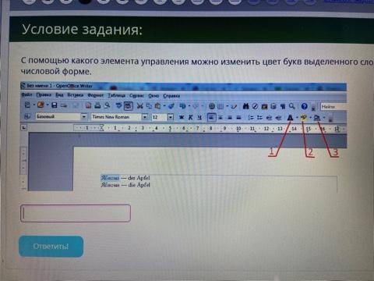
Task: Click the Background Color bucket swatch
Action: click(317, 118)
